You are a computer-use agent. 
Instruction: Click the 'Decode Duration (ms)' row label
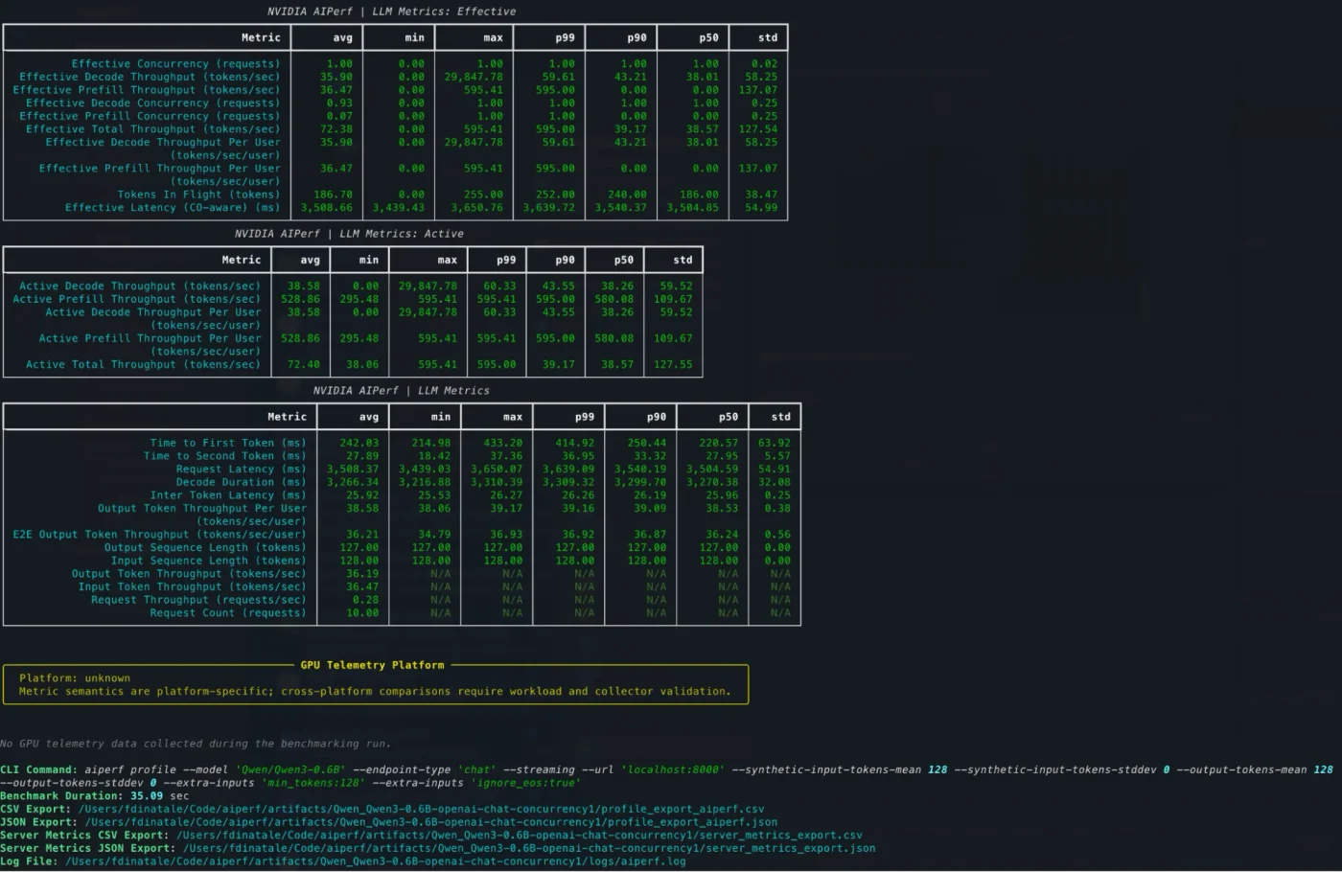[241, 483]
